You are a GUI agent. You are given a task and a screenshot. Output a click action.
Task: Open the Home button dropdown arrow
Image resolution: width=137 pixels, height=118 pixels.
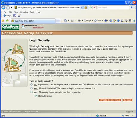pyautogui.click(x=69, y=21)
